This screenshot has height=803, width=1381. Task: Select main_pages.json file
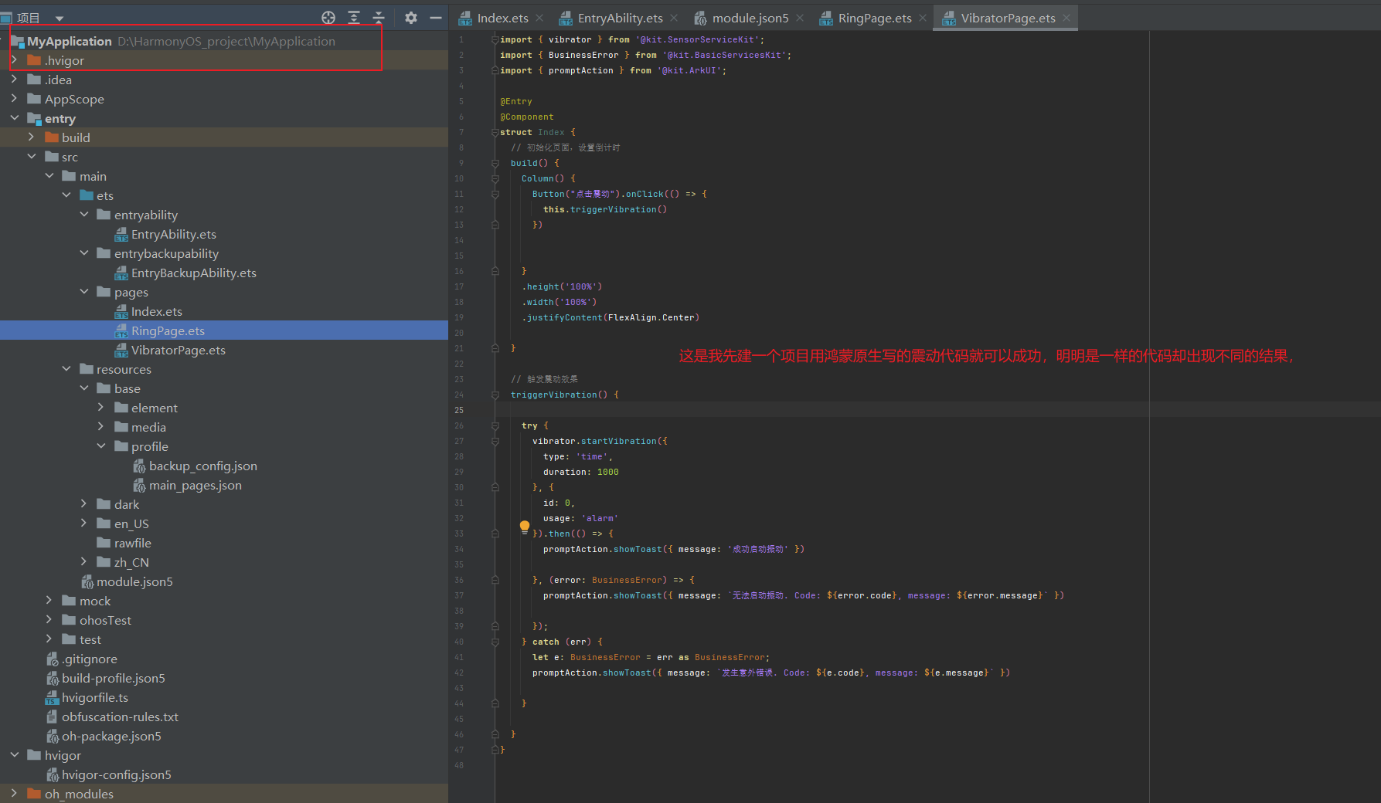tap(195, 485)
